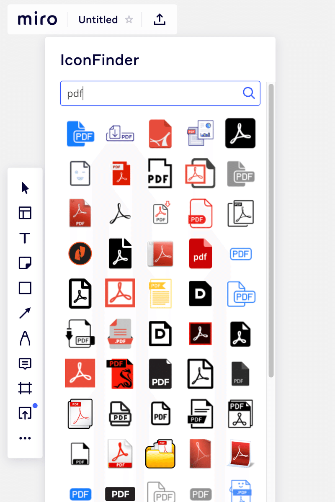Screen dimensions: 335x502
Task: Click the export board upload icon
Action: click(x=160, y=20)
